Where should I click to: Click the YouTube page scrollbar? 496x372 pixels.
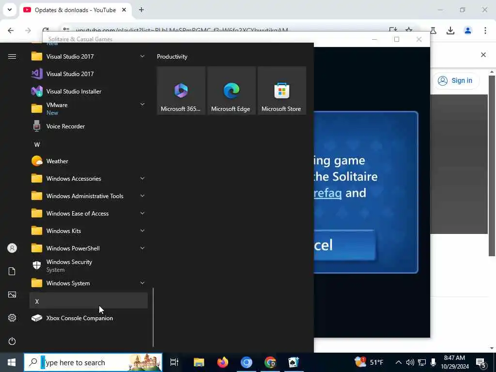coord(492,165)
